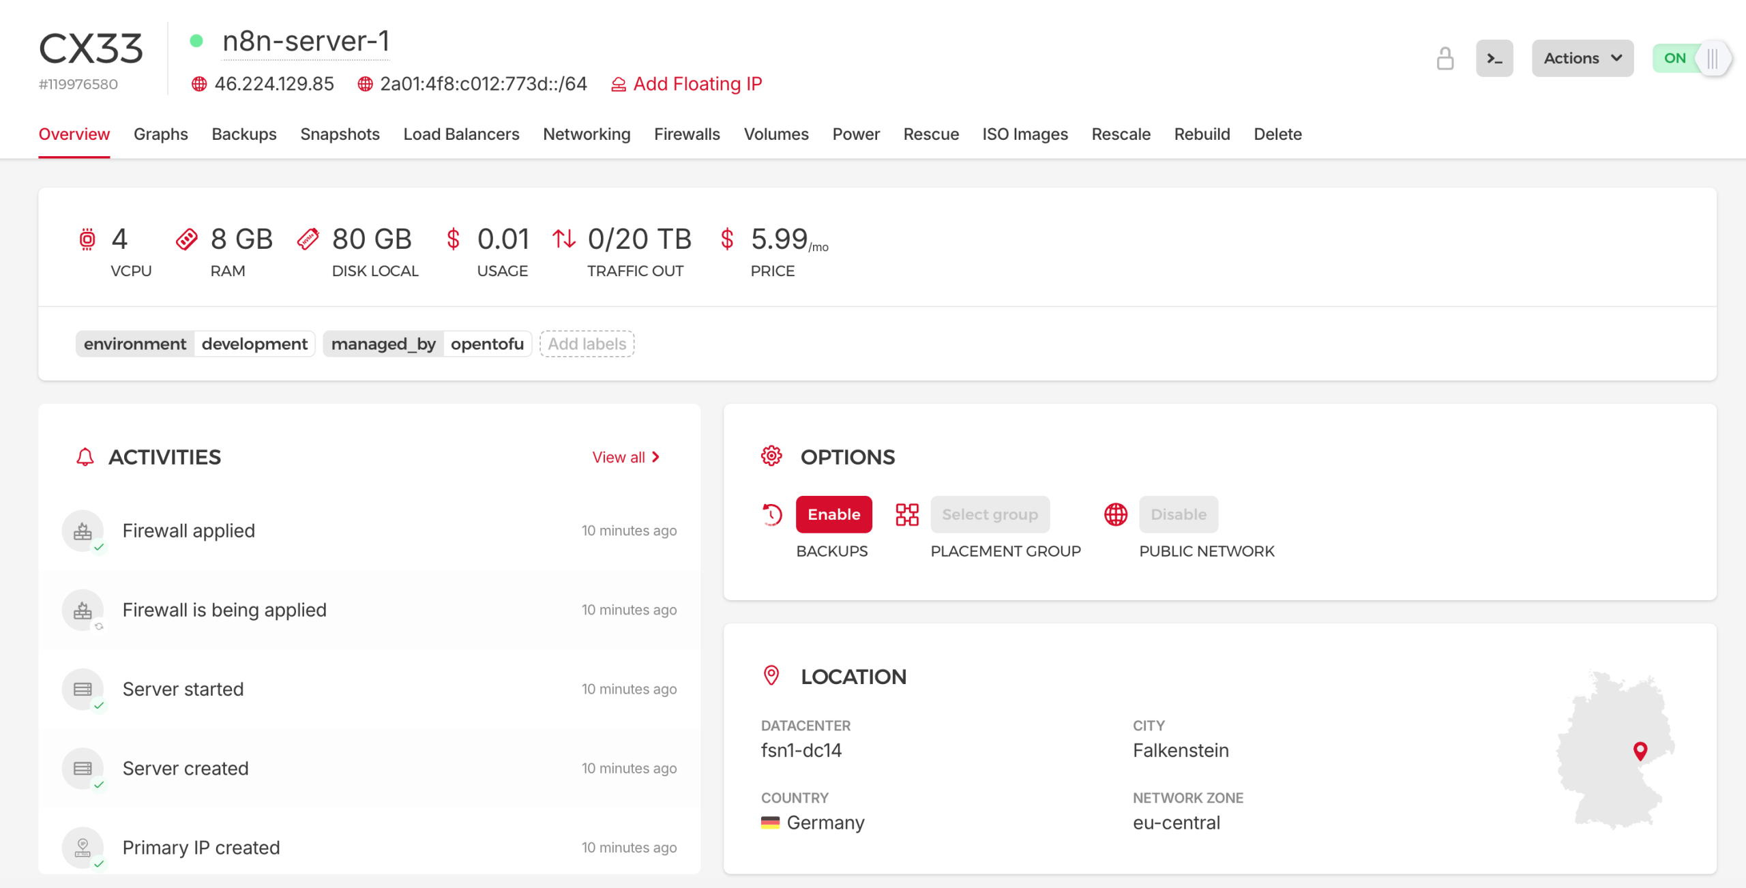The height and width of the screenshot is (888, 1746).
Task: Click the lock protection icon
Action: tap(1445, 59)
